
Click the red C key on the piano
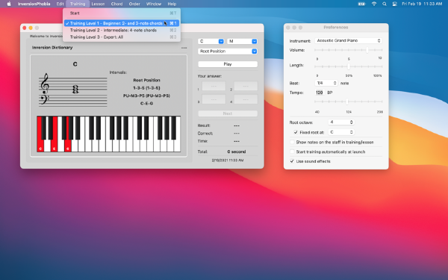[x=40, y=134]
